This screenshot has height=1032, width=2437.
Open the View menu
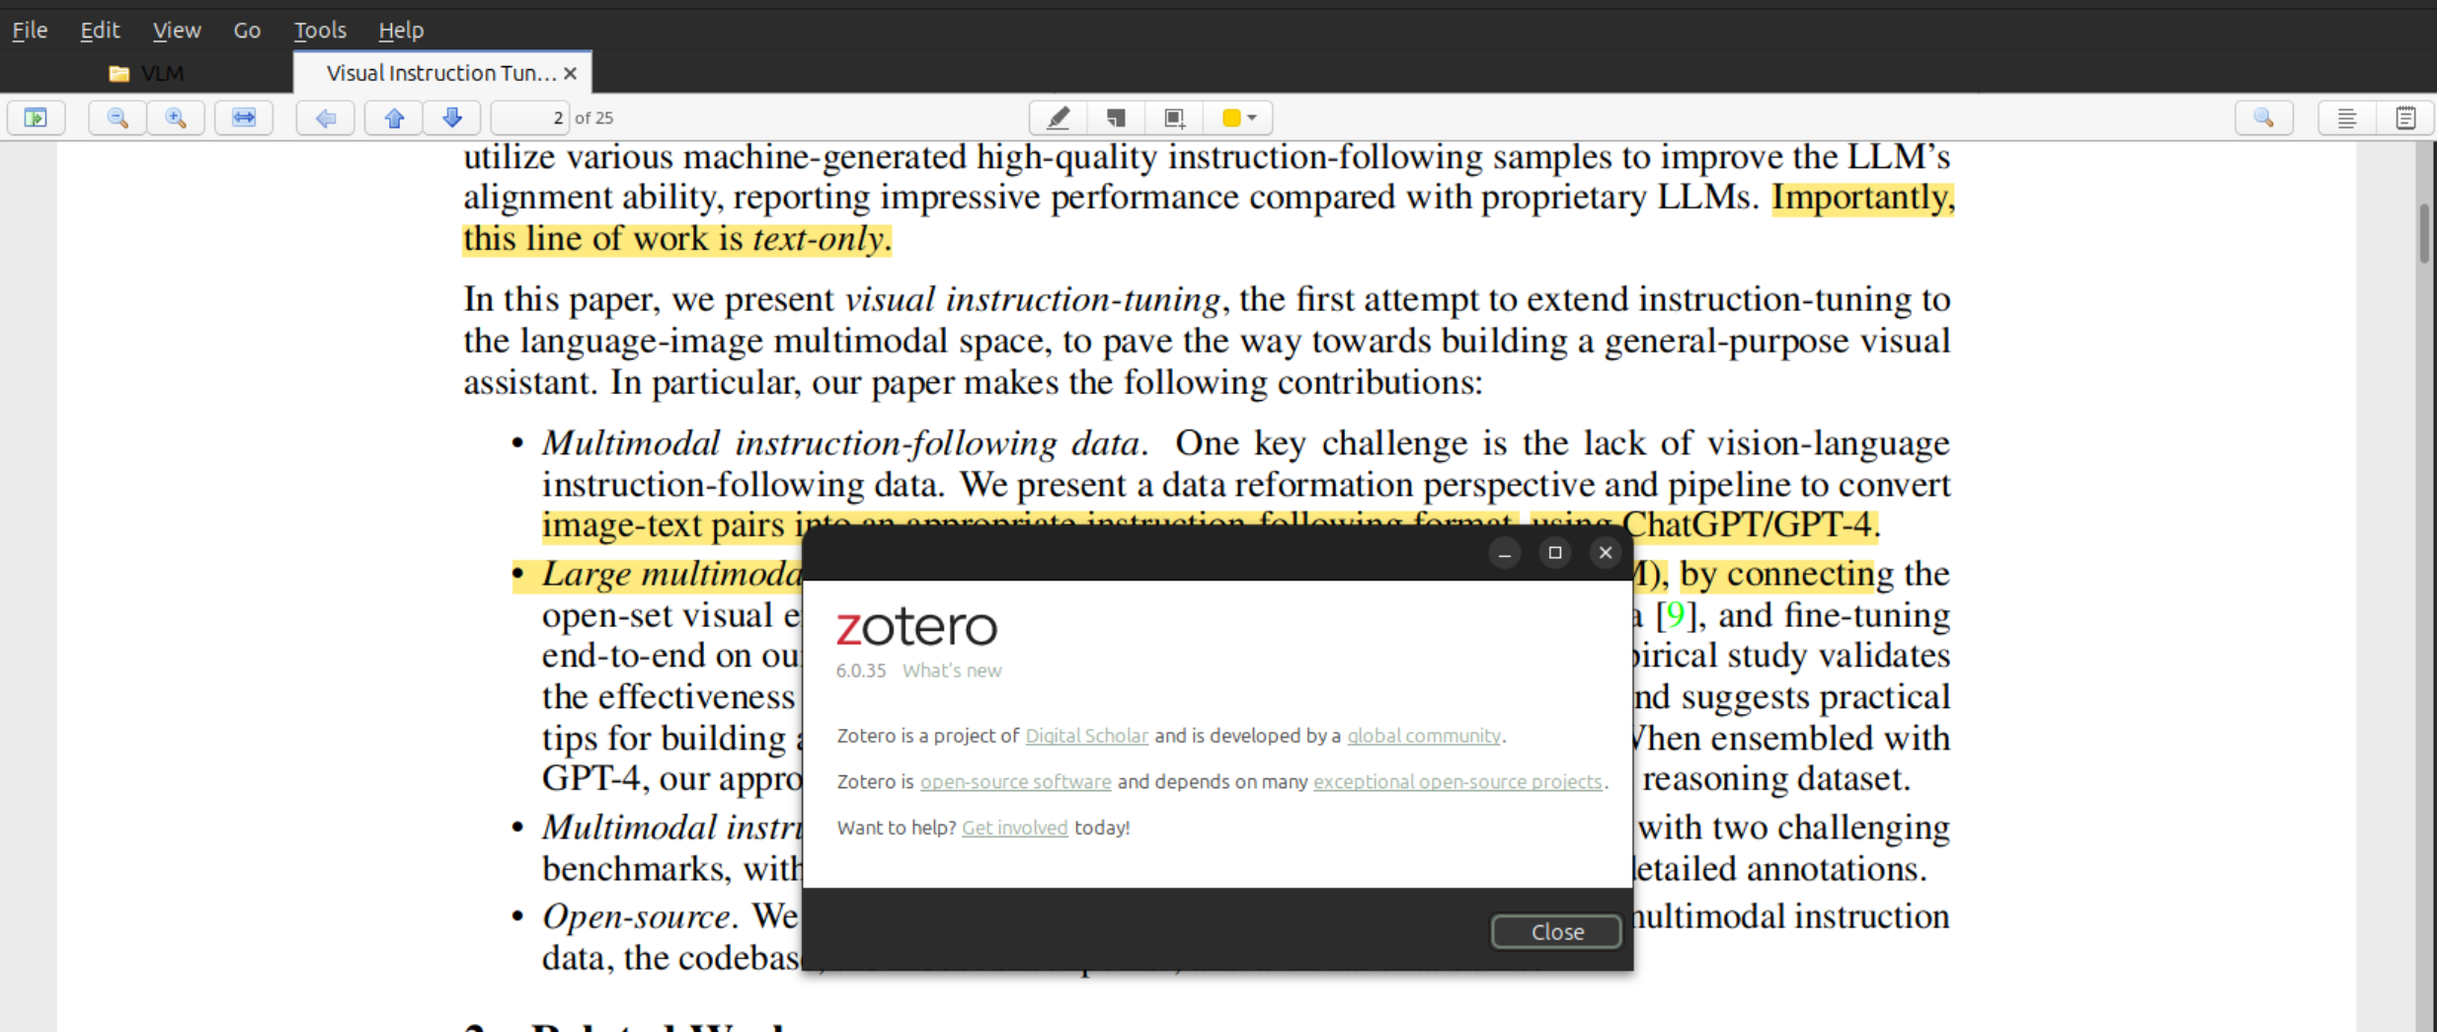177,30
